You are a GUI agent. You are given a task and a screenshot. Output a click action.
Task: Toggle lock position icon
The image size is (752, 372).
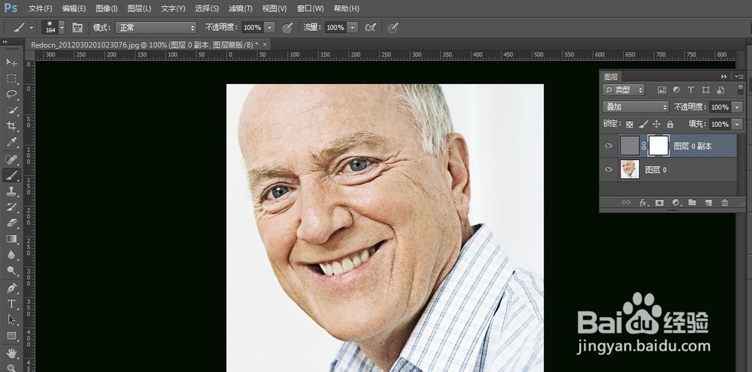point(656,124)
